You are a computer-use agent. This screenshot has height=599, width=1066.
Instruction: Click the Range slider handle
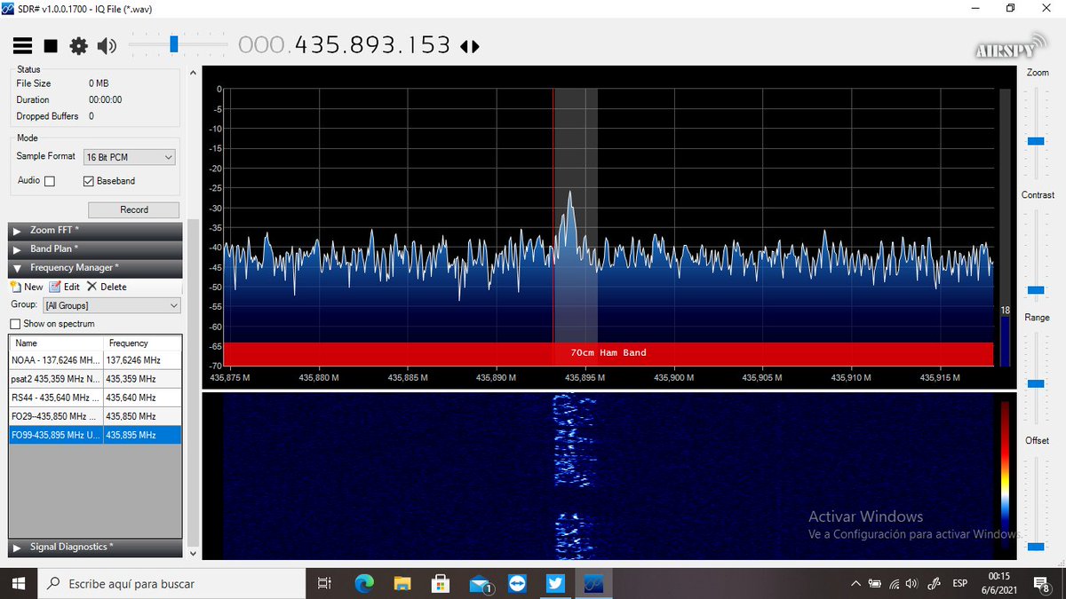click(1036, 383)
